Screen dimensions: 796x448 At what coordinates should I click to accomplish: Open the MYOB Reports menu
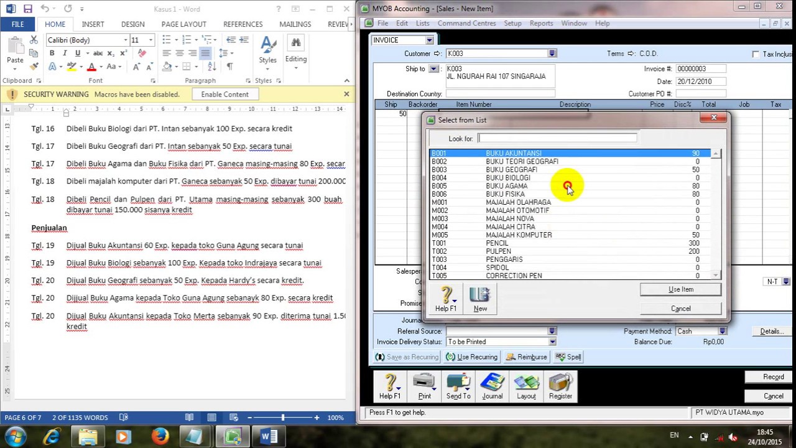click(x=541, y=23)
